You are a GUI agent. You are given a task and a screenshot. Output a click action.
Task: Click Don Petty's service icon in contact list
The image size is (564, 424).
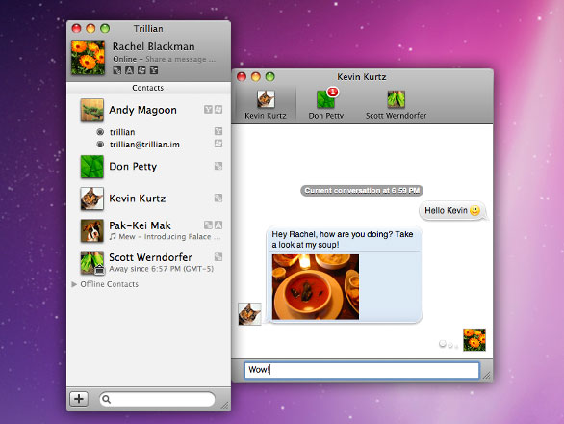[x=218, y=166]
